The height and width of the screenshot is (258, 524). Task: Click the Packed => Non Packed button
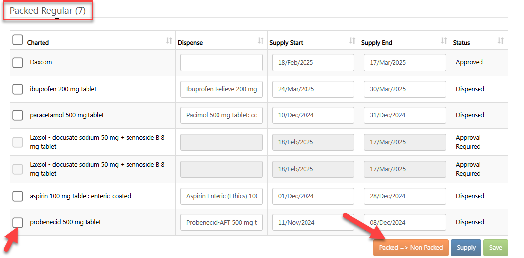tap(411, 248)
